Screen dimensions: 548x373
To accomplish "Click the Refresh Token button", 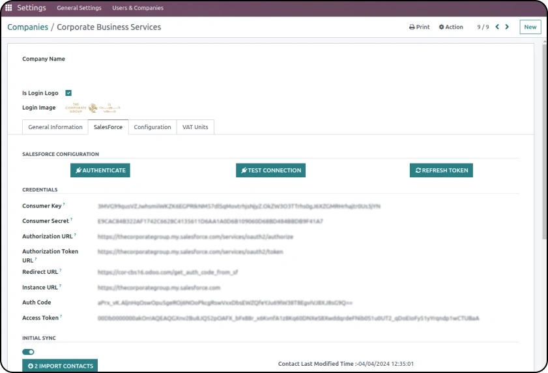I will coord(441,170).
